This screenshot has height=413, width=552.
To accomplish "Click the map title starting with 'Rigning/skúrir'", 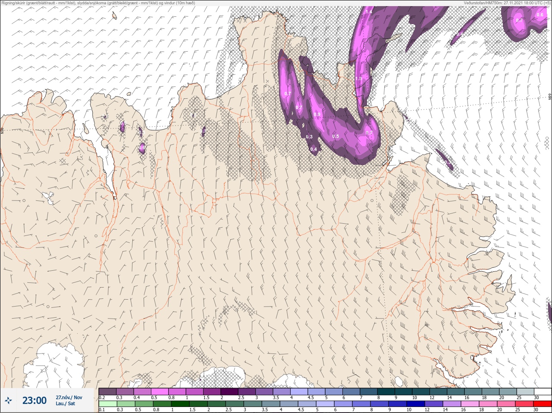I will point(98,3).
